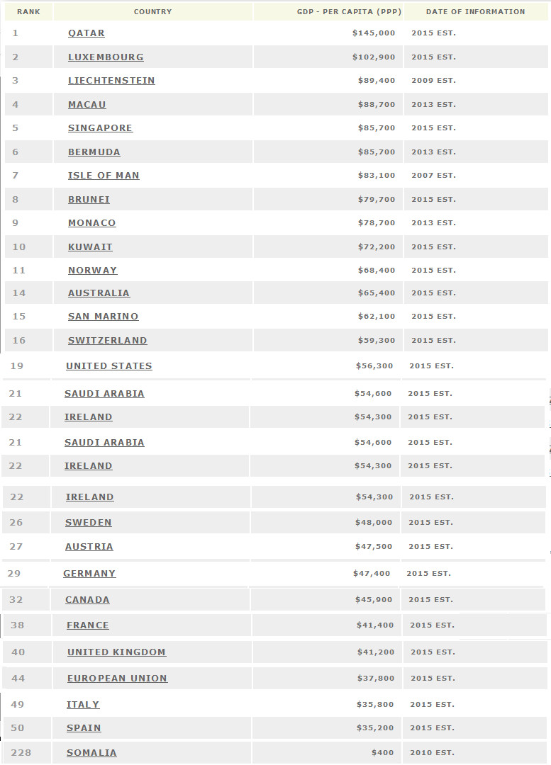Select the Macau country link
The width and height of the screenshot is (551, 765).
point(87,104)
